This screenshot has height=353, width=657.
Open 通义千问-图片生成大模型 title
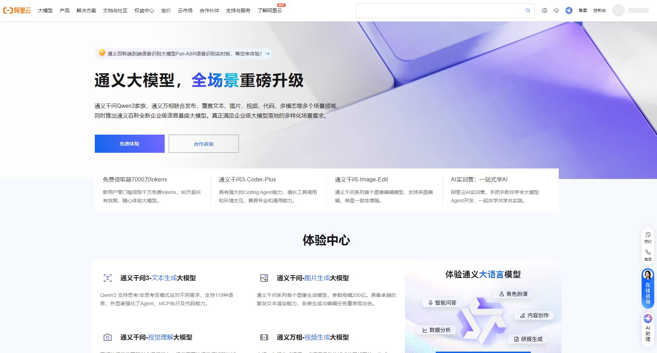[x=313, y=278]
